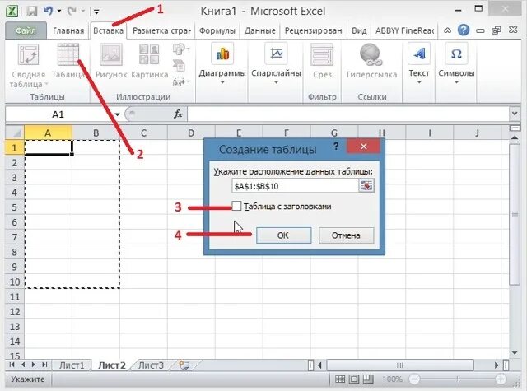Switch to the Главная tab
527x391 pixels.
(x=68, y=30)
